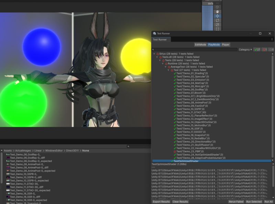Collapse the Sirius (28 tests) root node
This screenshot has height=204, width=275.
point(154,54)
